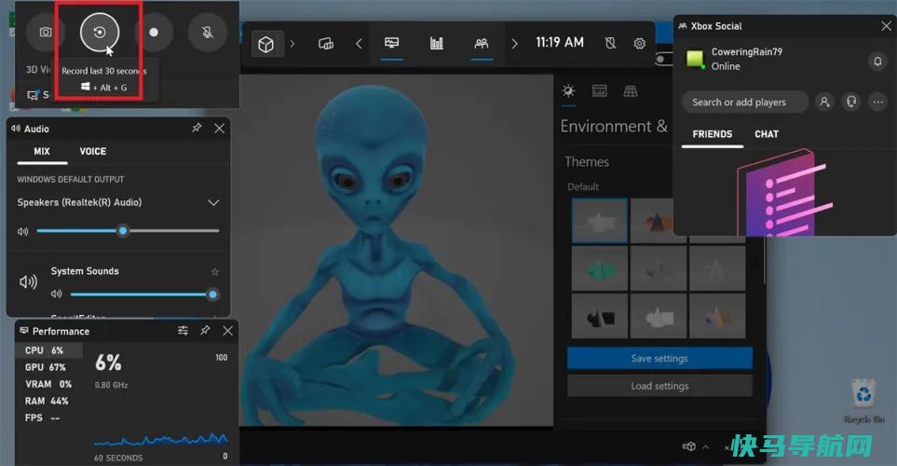Open Stats & shading tab icon in 3D Viewer
This screenshot has height=466, width=897.
point(600,91)
